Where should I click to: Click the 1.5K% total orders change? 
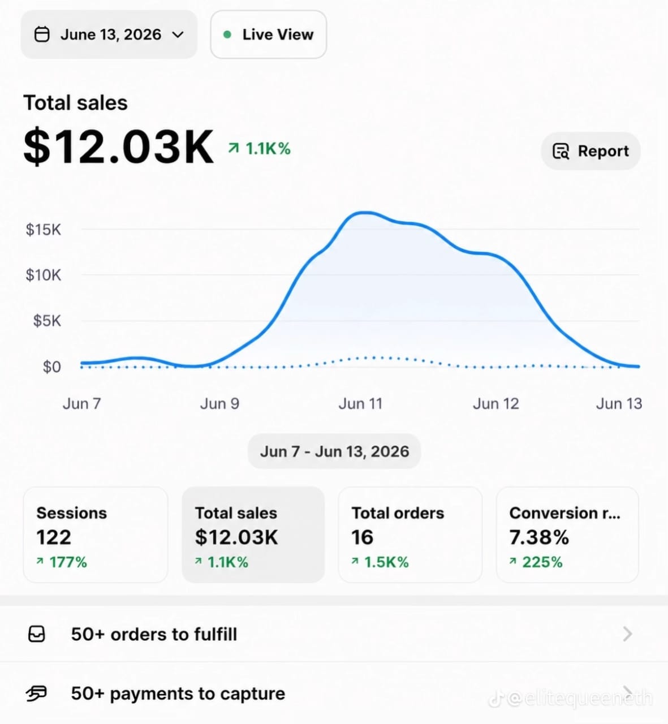[386, 562]
